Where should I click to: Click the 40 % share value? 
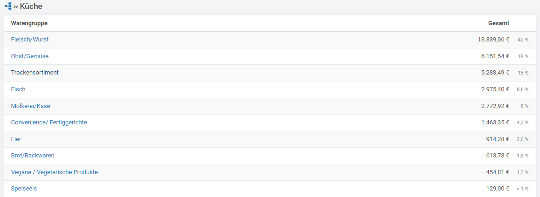523,40
